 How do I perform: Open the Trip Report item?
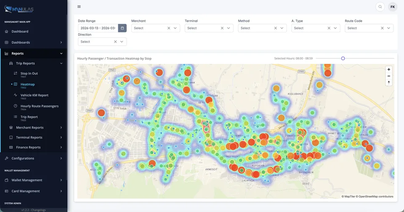point(34,118)
